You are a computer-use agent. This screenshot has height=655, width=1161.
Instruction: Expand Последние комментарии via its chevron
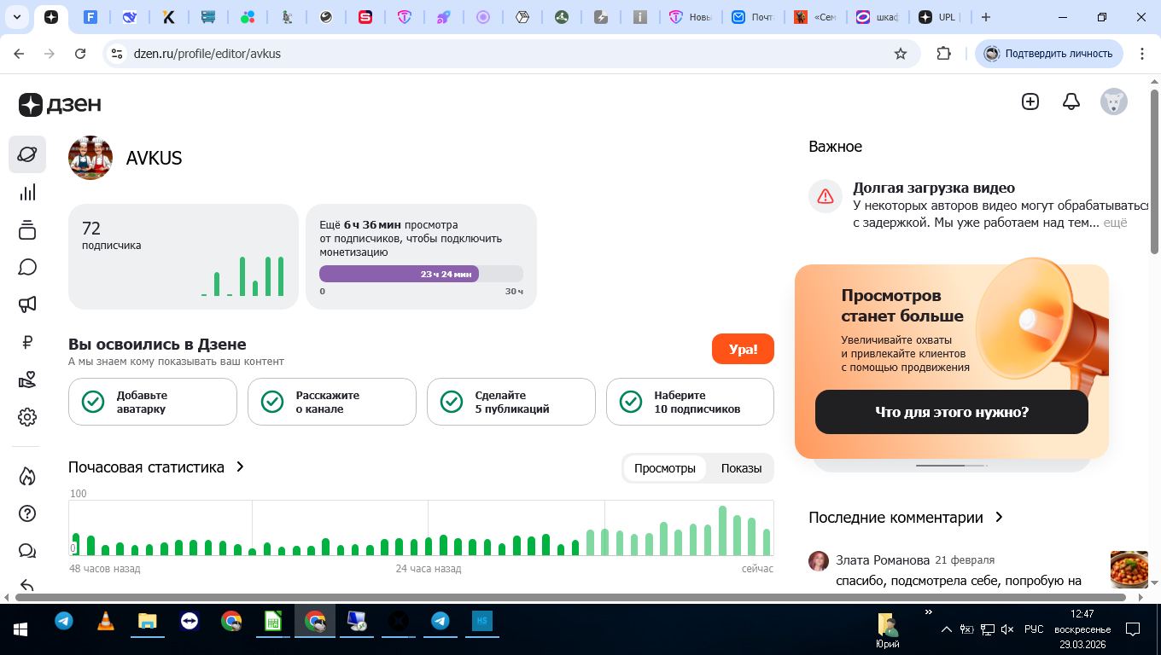pyautogui.click(x=999, y=518)
